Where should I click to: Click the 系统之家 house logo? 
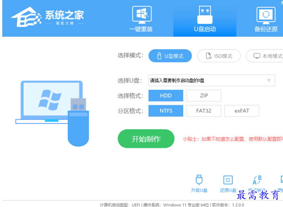(26, 17)
